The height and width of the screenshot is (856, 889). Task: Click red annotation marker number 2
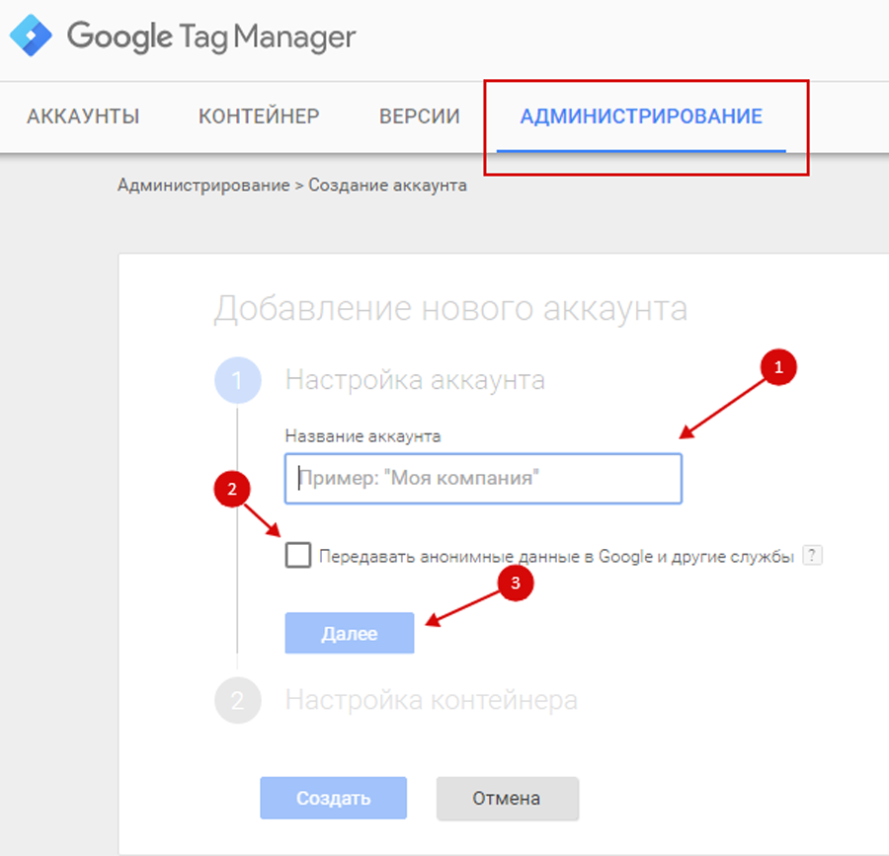(232, 489)
